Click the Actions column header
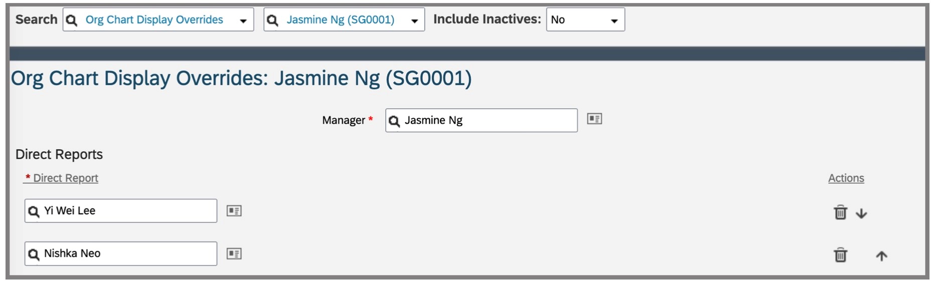This screenshot has height=285, width=935. [846, 178]
